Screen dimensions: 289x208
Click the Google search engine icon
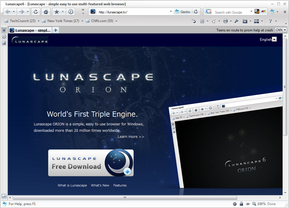[209, 12]
